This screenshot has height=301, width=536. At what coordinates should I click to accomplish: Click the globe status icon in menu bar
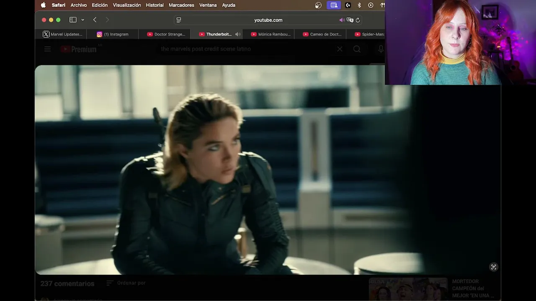318,5
